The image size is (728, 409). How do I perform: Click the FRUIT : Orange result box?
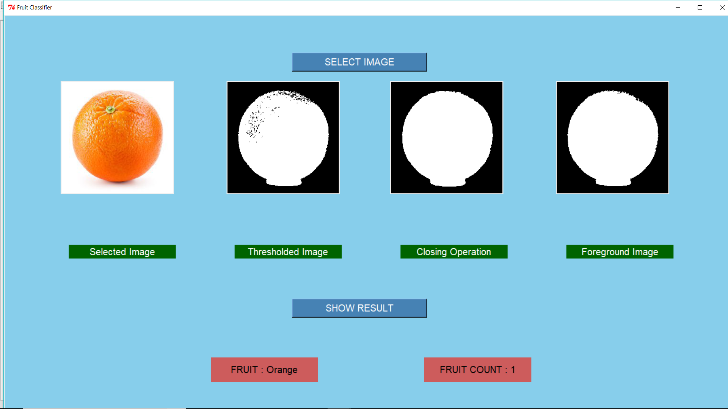pos(264,370)
